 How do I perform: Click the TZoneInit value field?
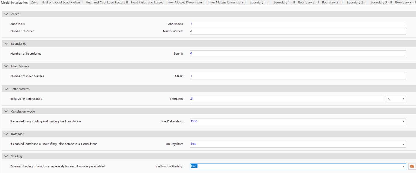pyautogui.click(x=287, y=99)
